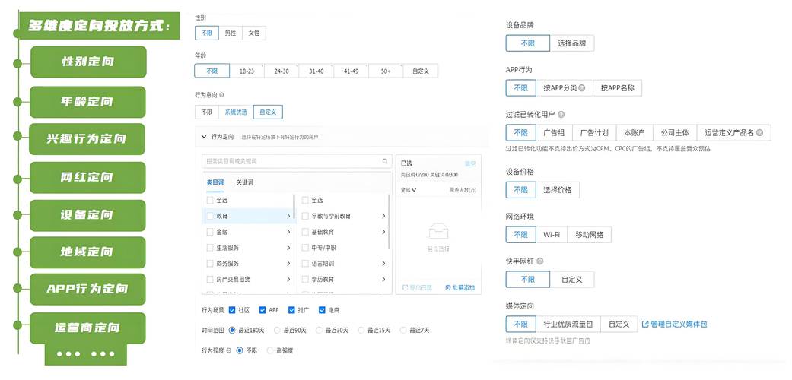This screenshot has width=792, height=380.
Task: Click the 导出已选 export icon
Action: point(405,288)
